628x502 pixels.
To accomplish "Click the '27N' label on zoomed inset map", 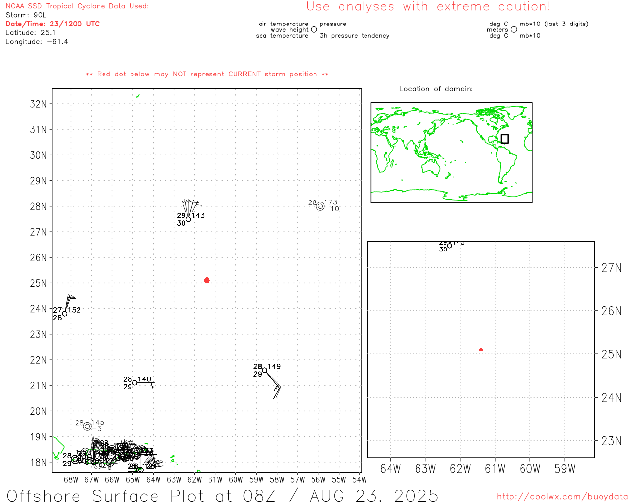I will 611,268.
